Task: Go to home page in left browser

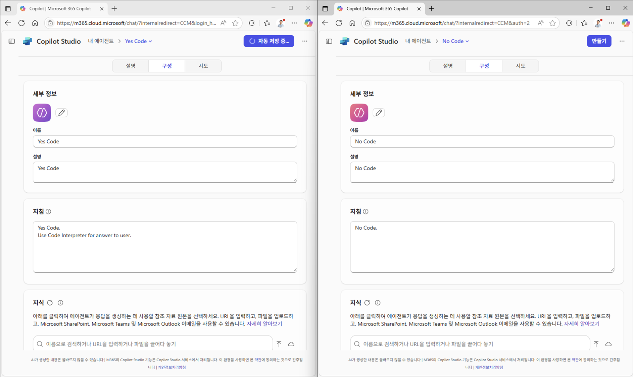Action: click(35, 23)
